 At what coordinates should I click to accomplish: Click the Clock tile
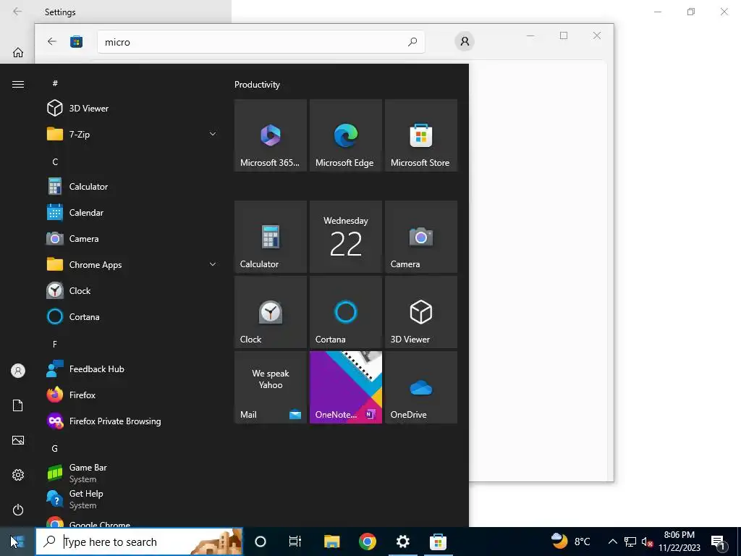[x=271, y=312]
